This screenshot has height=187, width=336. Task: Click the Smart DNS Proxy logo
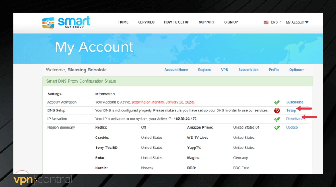pyautogui.click(x=66, y=22)
